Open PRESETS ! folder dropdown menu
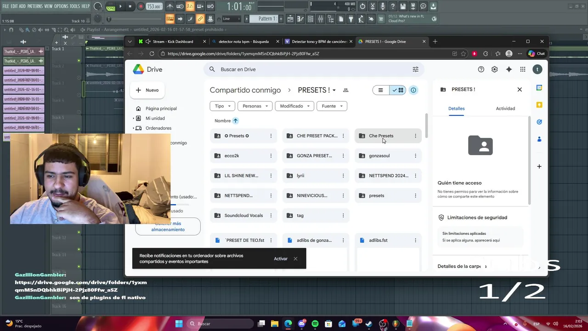This screenshot has width=588, height=331. click(334, 90)
